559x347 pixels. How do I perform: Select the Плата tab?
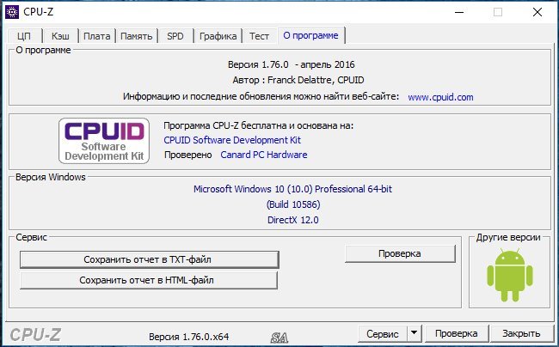[96, 36]
